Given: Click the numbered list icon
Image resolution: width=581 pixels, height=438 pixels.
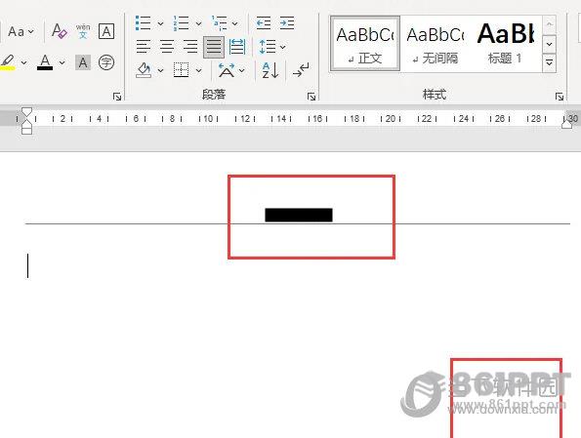Looking at the screenshot, I should coord(182,23).
